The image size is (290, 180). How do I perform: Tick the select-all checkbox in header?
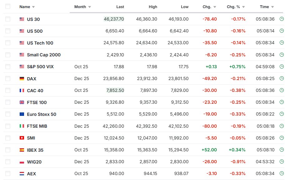[x=8, y=7]
